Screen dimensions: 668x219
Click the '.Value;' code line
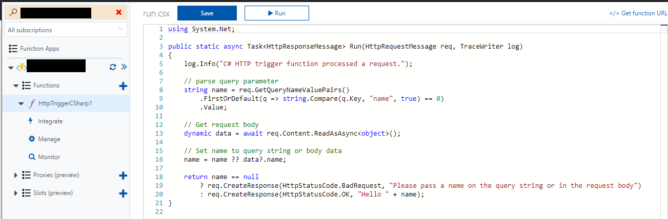213,107
